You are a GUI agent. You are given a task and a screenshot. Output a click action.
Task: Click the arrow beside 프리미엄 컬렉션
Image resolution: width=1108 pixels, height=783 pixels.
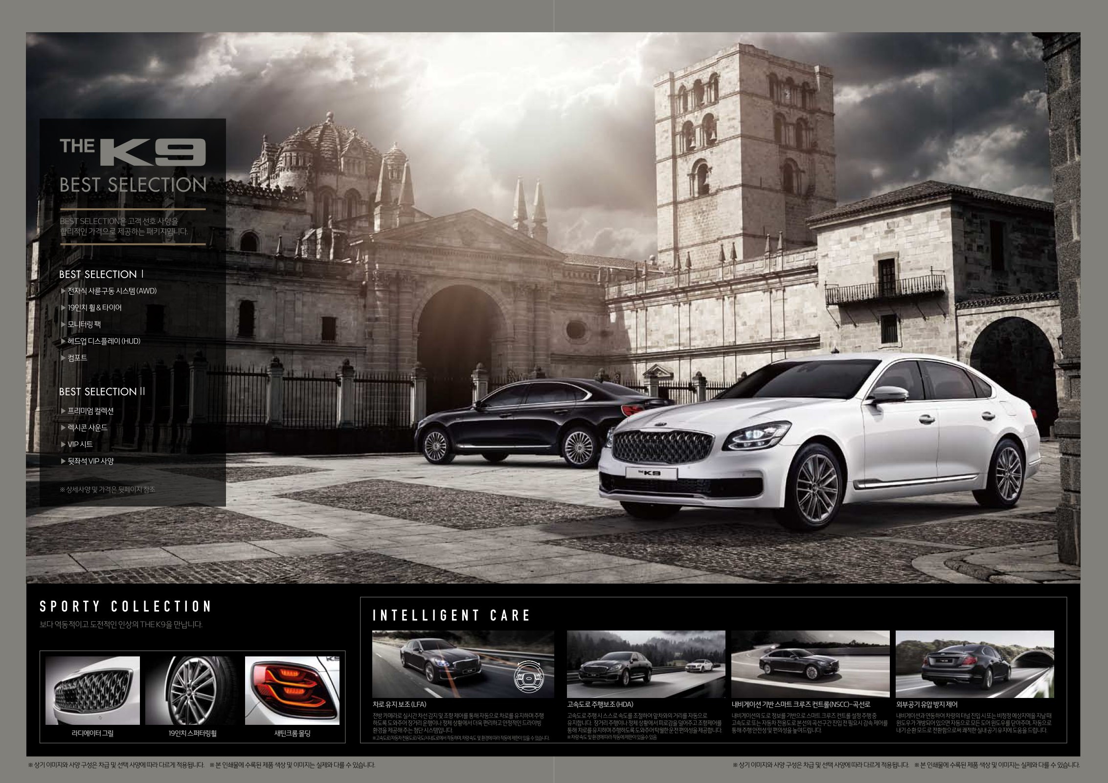click(63, 411)
